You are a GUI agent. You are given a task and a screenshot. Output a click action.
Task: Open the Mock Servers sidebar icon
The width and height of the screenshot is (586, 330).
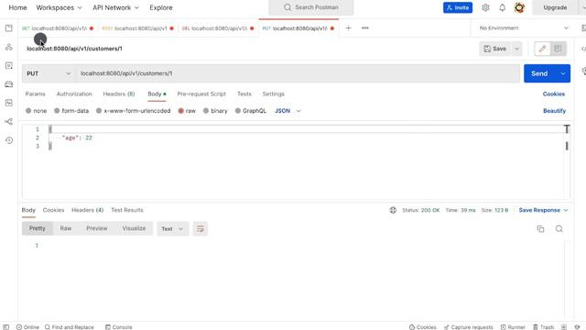pos(8,84)
